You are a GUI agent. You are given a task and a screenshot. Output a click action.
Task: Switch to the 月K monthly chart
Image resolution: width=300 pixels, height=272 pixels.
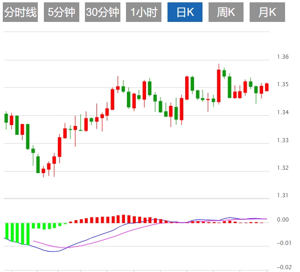click(x=267, y=12)
